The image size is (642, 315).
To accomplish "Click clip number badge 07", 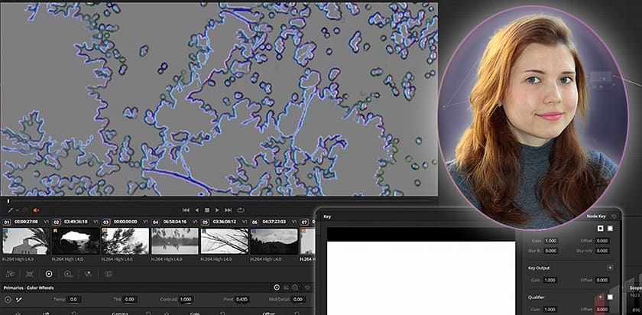I will pos(304,222).
